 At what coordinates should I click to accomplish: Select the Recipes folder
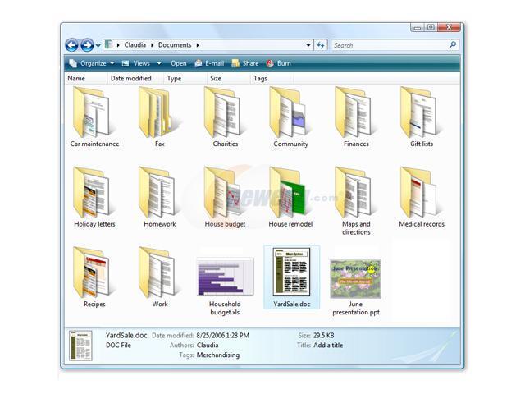pyautogui.click(x=94, y=277)
